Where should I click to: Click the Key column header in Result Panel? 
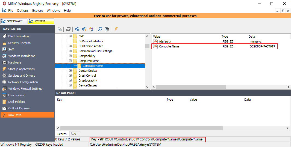(x=110, y=100)
